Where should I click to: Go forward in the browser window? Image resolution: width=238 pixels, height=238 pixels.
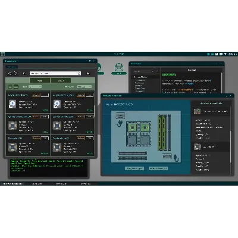[x=16, y=73]
